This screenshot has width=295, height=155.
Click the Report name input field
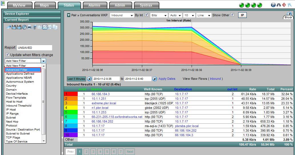pos(35,48)
